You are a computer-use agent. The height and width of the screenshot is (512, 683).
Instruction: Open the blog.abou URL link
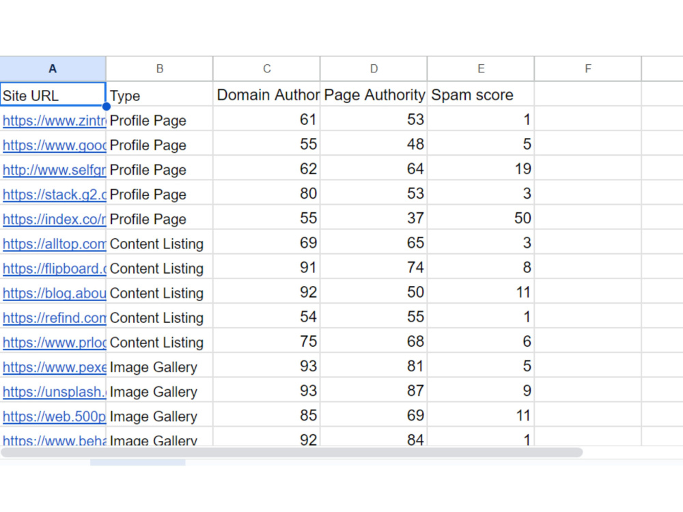click(x=54, y=293)
